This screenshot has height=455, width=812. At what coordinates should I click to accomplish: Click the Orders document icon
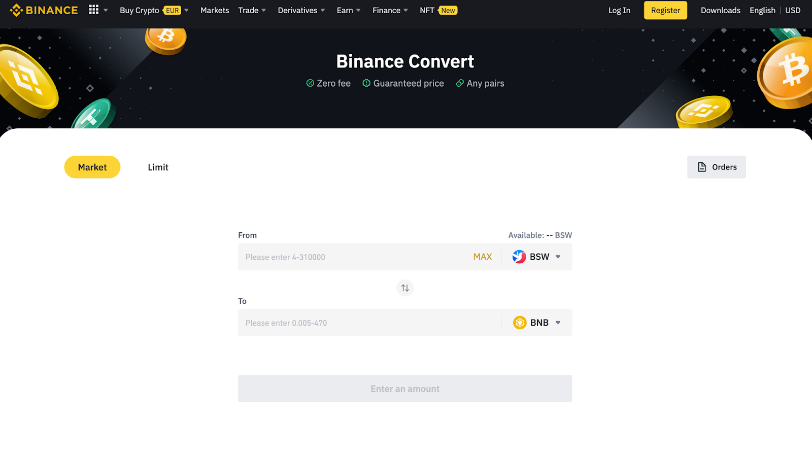[702, 167]
